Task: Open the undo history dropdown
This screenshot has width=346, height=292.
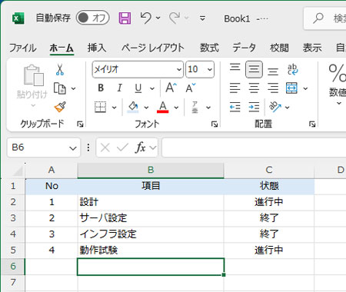Action: (158, 18)
